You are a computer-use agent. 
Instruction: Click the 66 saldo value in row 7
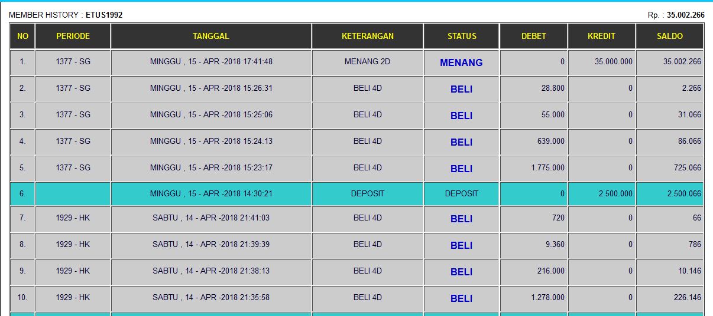click(697, 218)
